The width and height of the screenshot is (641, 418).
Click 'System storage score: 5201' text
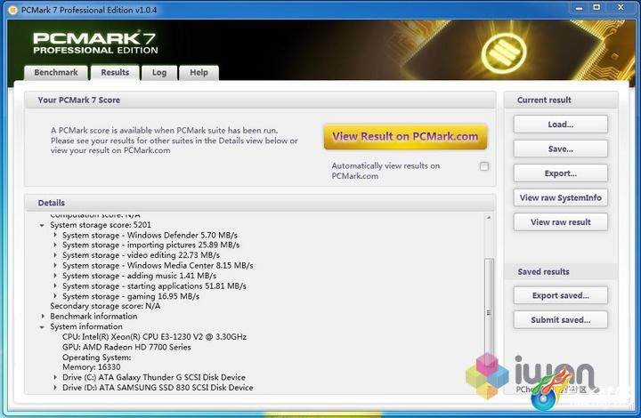tap(101, 225)
